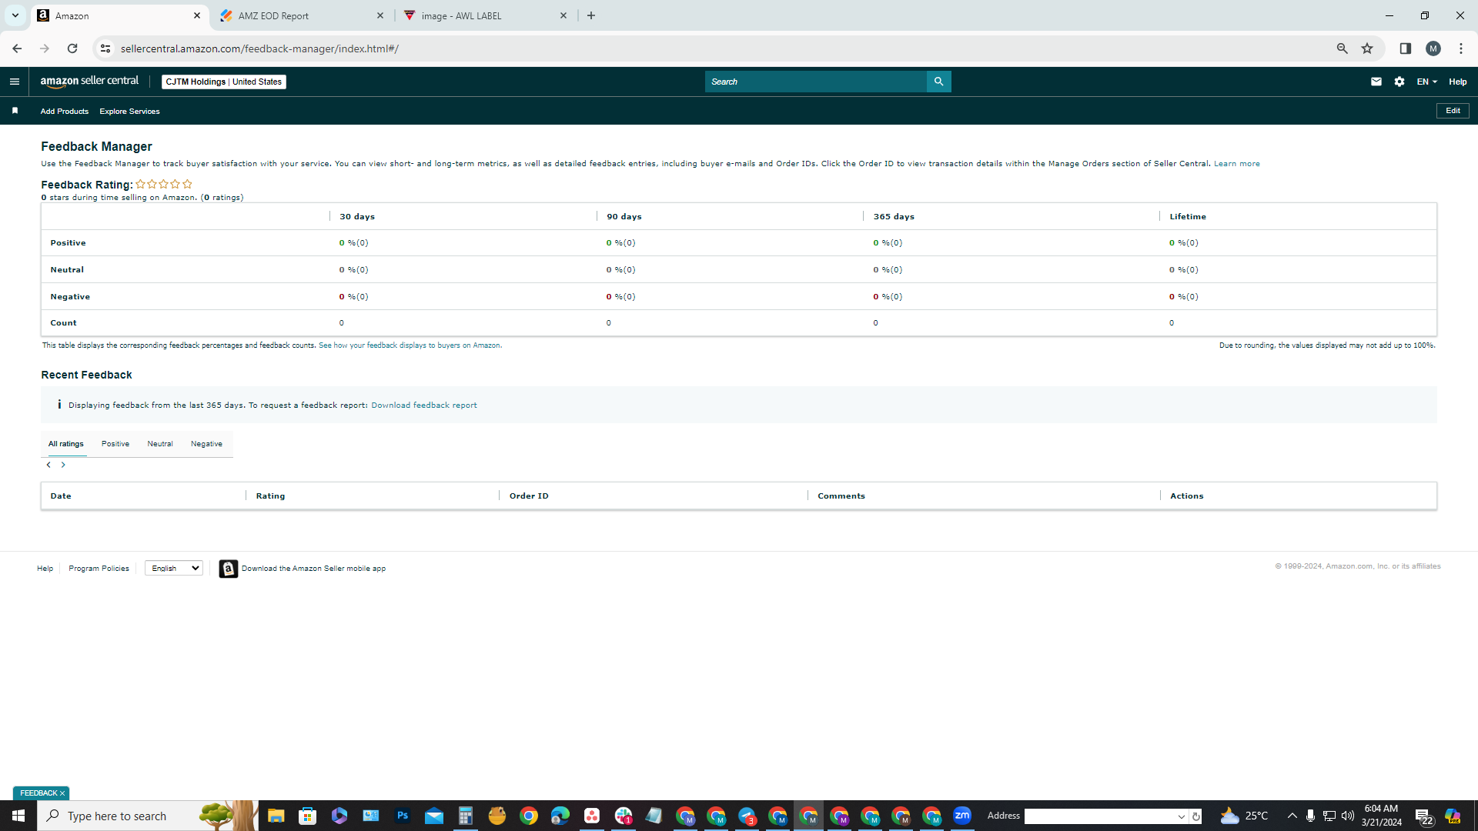Open Program Policies
Screen dimensions: 1478x831
(x=99, y=569)
